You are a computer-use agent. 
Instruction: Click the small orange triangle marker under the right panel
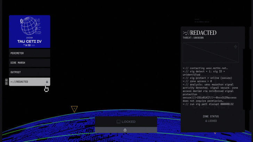pos(215,133)
